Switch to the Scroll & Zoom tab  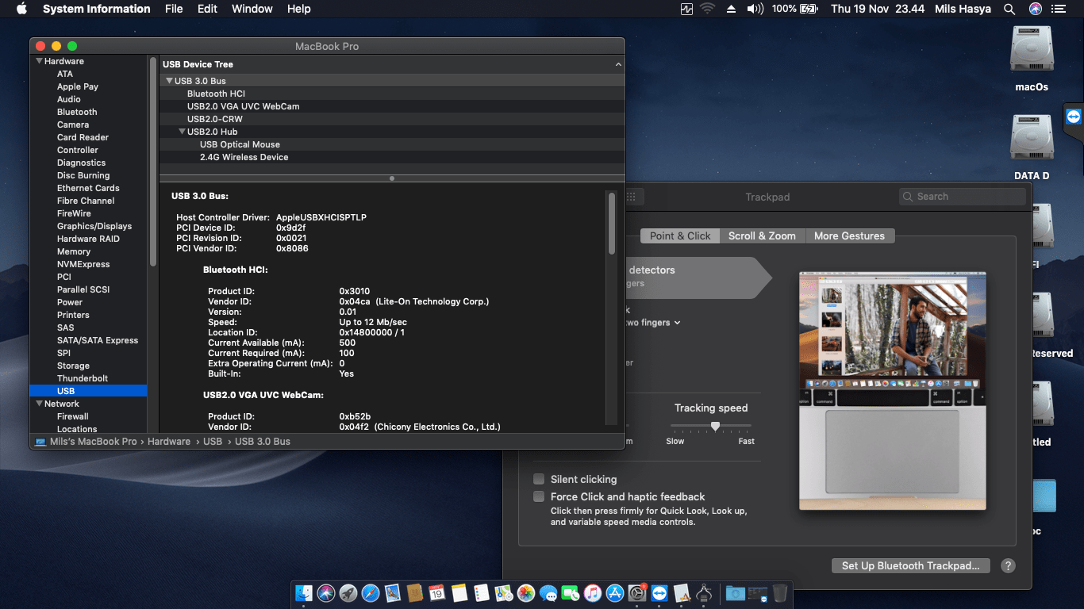(x=762, y=236)
